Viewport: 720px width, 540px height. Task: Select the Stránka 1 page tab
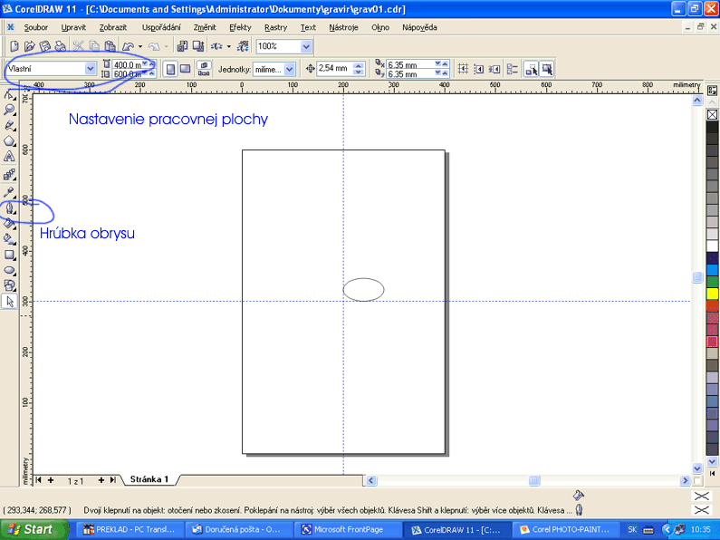pyautogui.click(x=149, y=479)
